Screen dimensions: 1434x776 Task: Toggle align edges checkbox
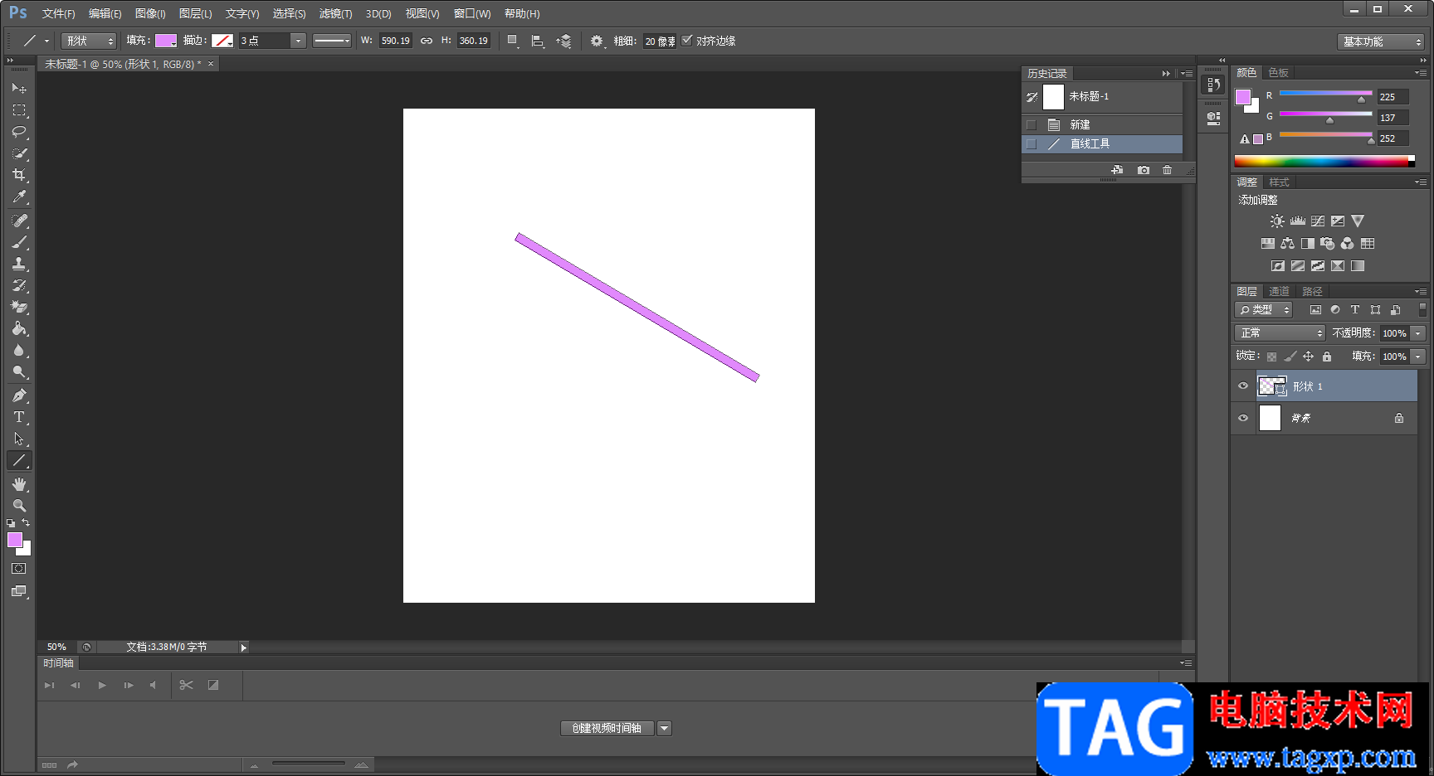click(687, 40)
